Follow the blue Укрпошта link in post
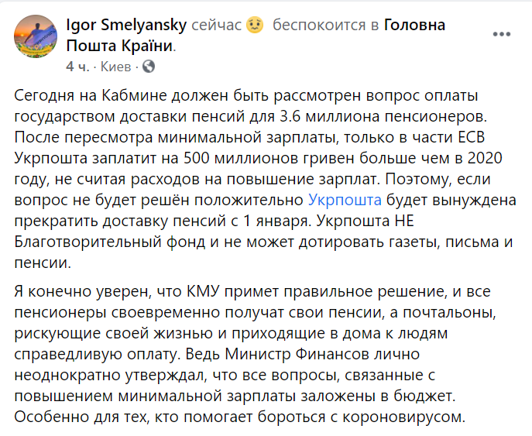 [345, 200]
